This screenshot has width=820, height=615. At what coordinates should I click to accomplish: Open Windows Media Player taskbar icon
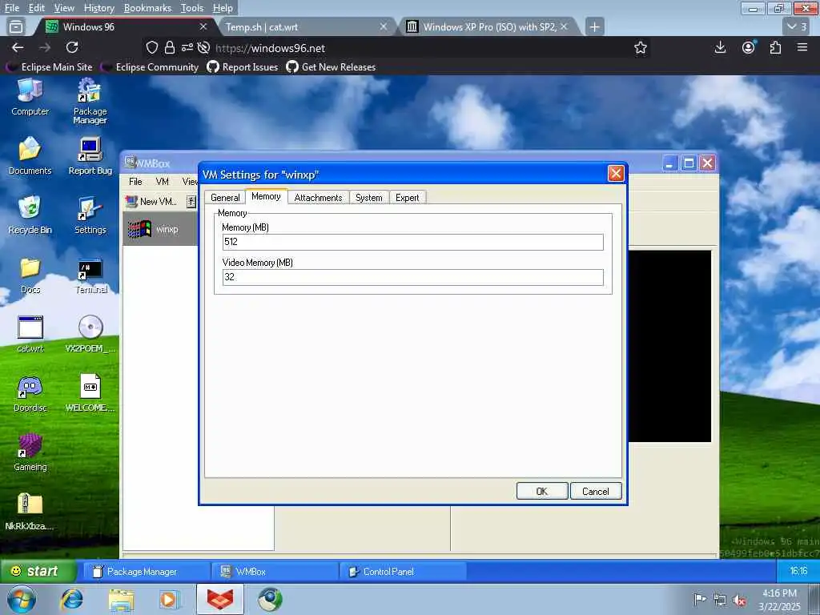[x=170, y=599]
